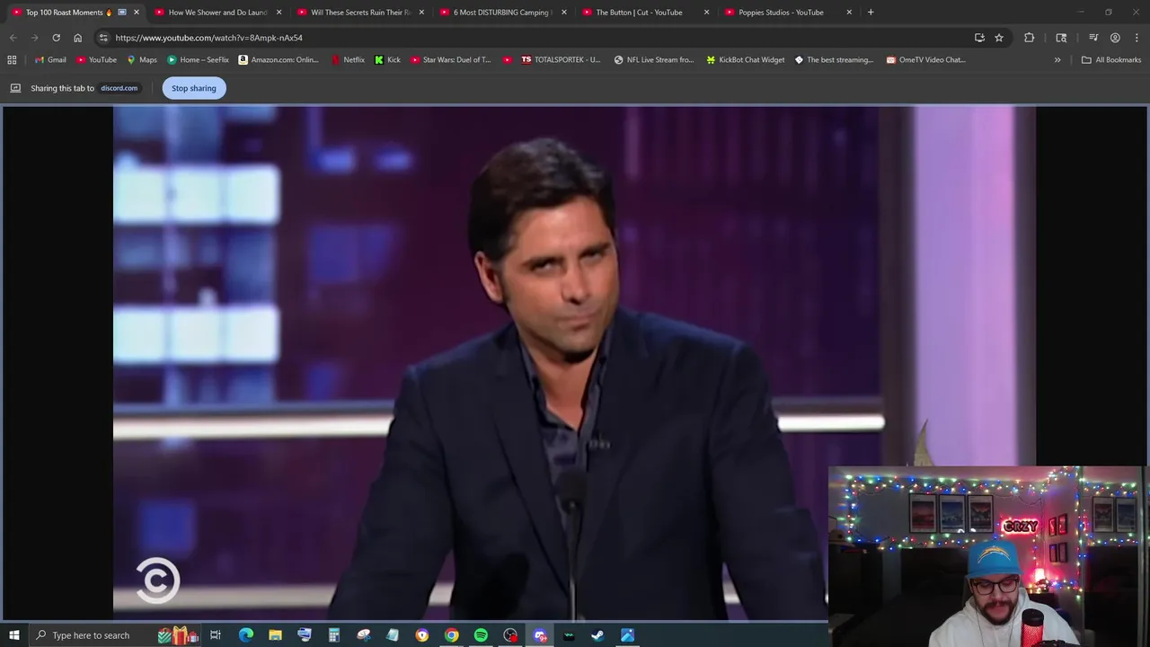Go back to the previous page

coord(13,38)
